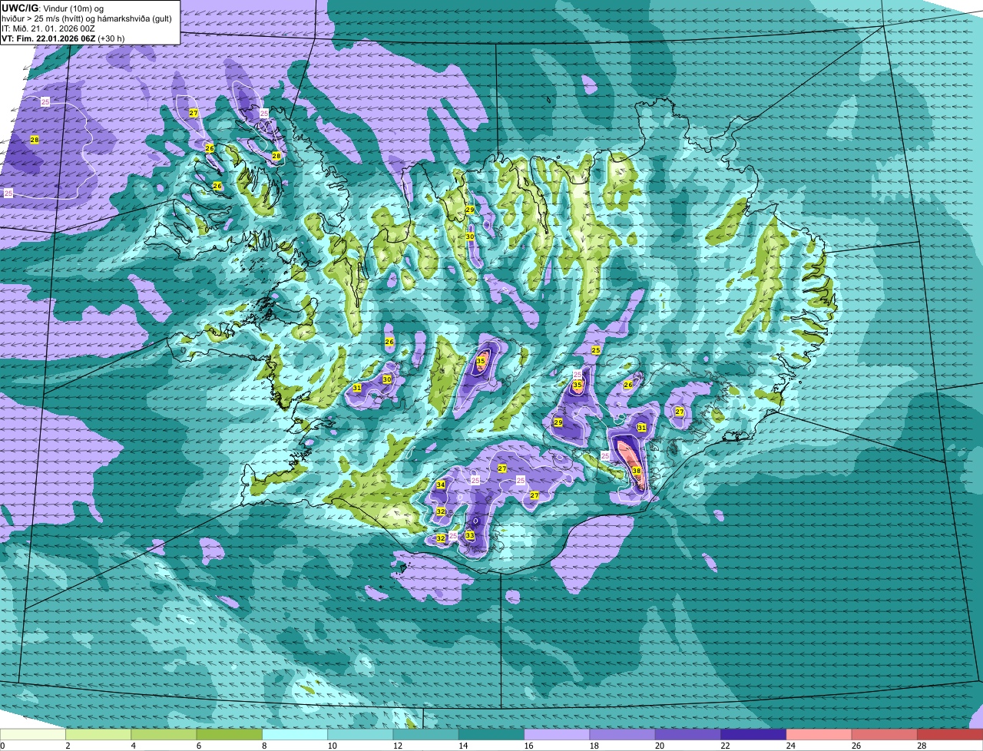Viewport: 983px width, 751px height.
Task: Choose the dark teal 14–16 legend swatch
Action: [491, 734]
